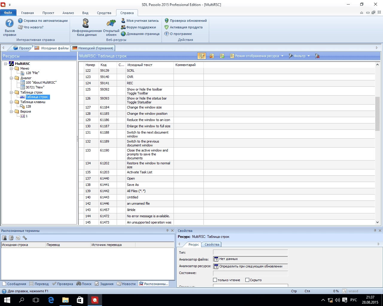Collapse Диалог folder in tree

pyautogui.click(x=11, y=78)
